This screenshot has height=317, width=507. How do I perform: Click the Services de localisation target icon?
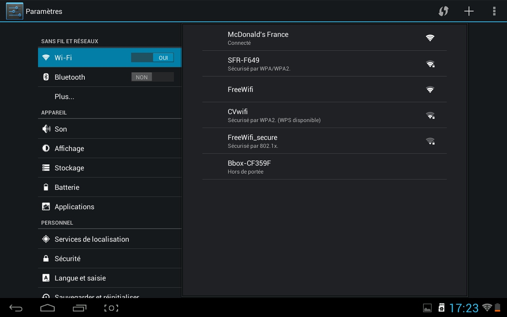coord(46,239)
